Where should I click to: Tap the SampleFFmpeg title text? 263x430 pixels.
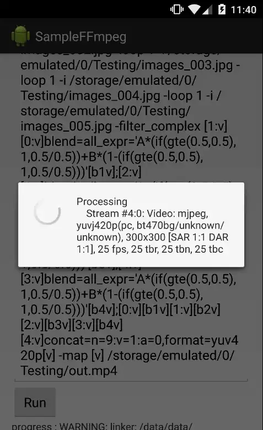click(x=80, y=37)
